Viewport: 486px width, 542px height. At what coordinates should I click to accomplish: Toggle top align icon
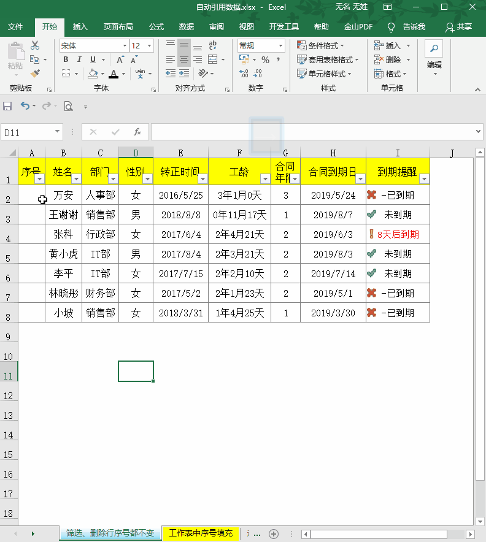(170, 45)
